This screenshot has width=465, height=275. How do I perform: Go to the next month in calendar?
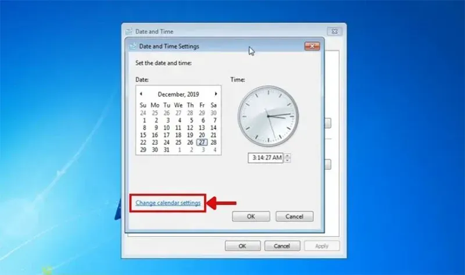[x=216, y=94]
